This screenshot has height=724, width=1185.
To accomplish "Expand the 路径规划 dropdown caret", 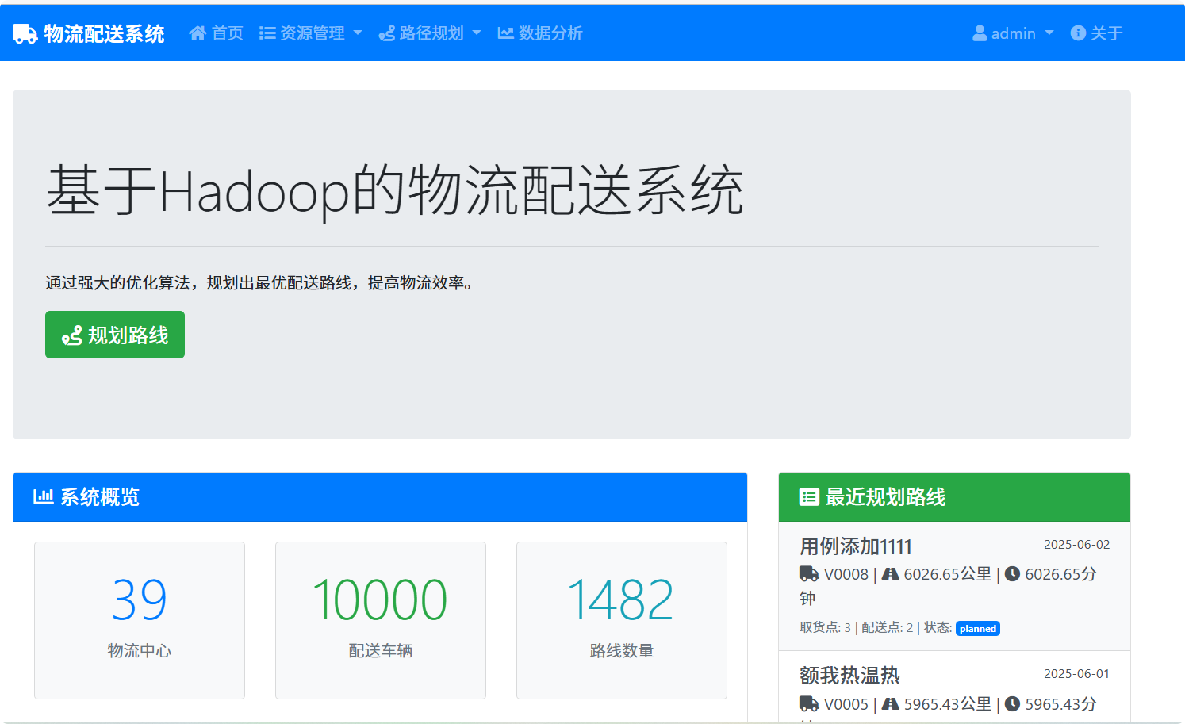I will coord(477,33).
